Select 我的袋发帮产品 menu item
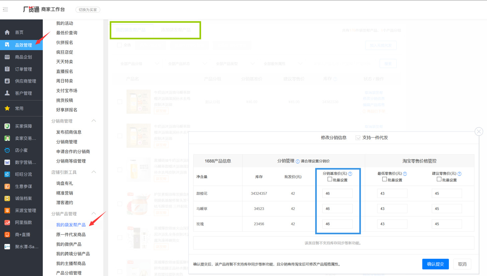The width and height of the screenshot is (487, 276). pos(71,225)
